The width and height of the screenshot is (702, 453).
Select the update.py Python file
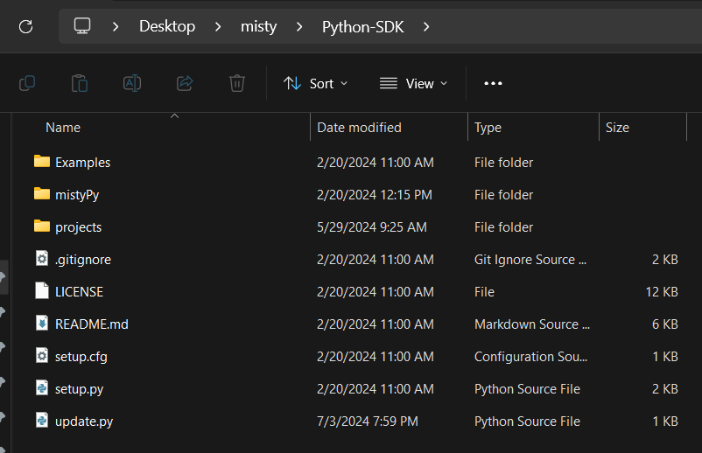pos(83,421)
